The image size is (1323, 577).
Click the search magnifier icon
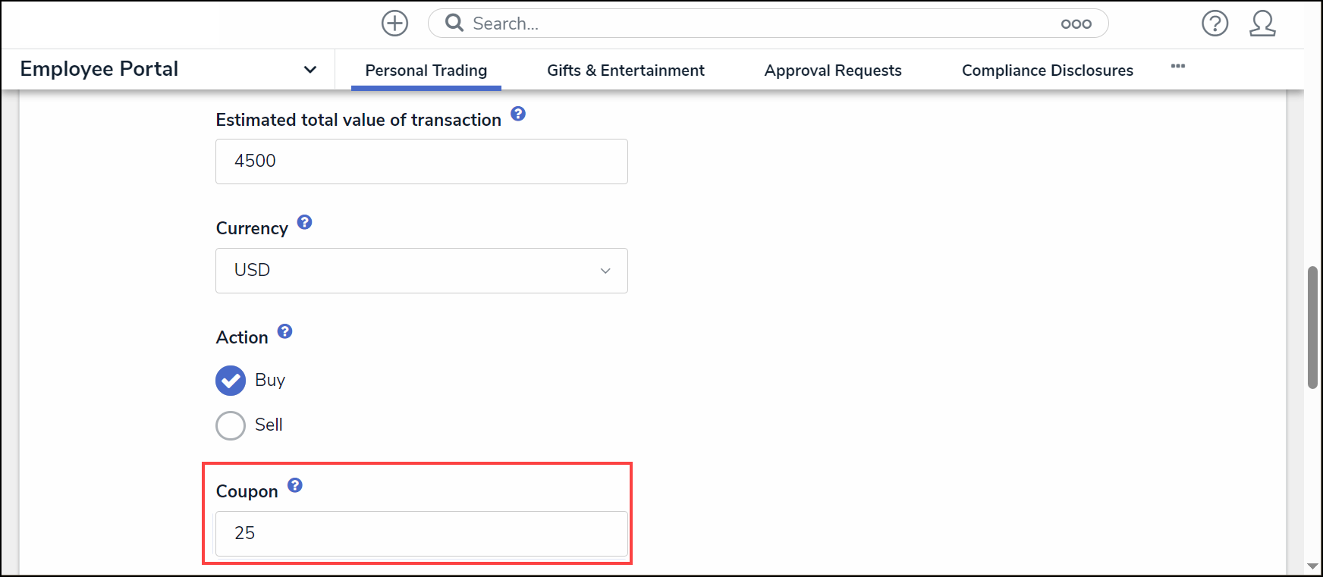pos(453,23)
